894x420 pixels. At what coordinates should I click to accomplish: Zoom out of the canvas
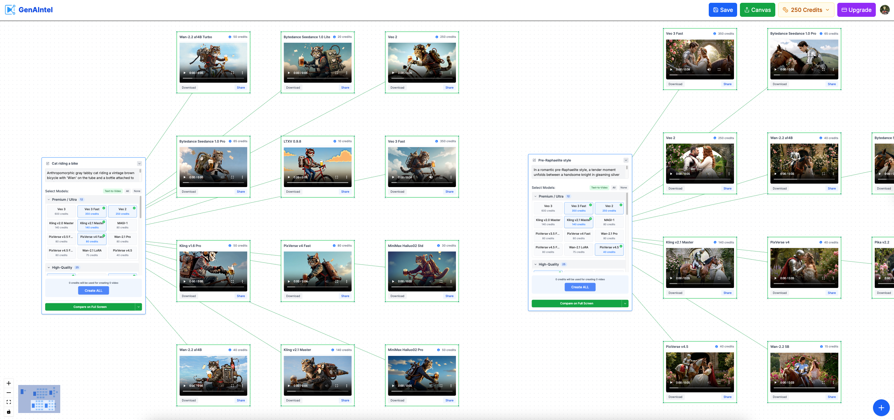pos(9,393)
